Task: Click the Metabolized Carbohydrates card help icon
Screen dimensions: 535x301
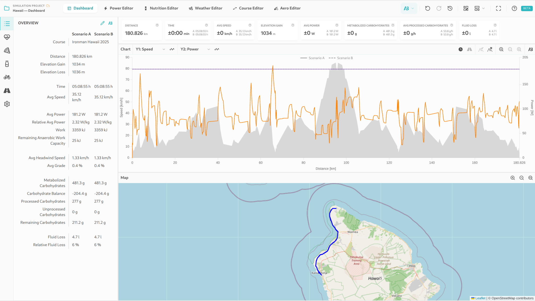Action: pyautogui.click(x=393, y=25)
